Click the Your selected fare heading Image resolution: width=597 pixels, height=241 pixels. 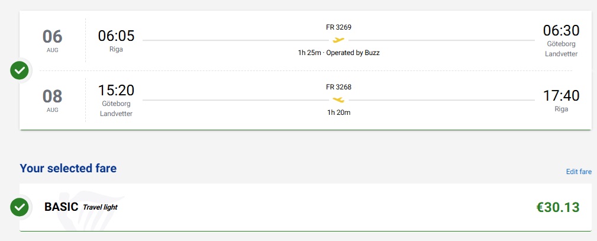click(x=68, y=168)
